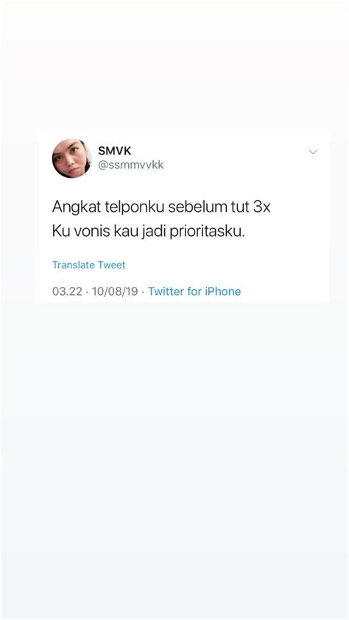Click the Translate Tweet link
Screen dimensions: 349x620
coord(89,265)
